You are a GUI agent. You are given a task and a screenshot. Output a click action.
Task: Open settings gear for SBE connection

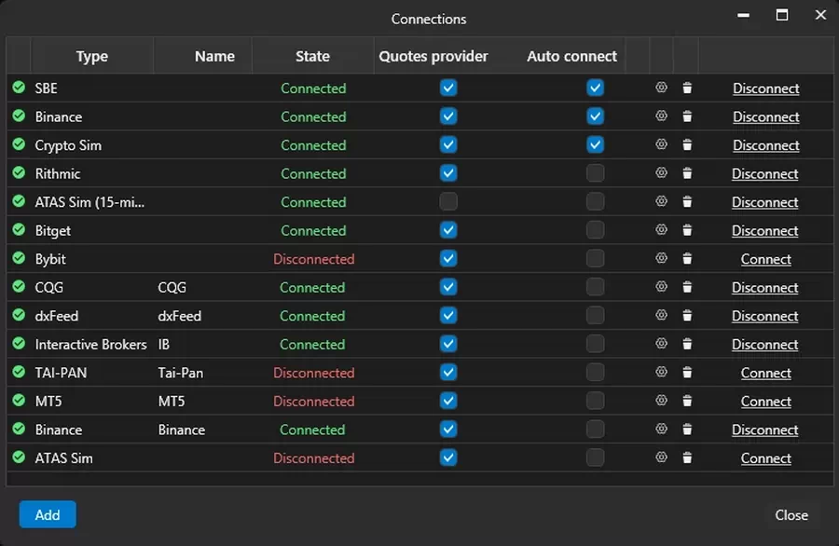point(661,88)
